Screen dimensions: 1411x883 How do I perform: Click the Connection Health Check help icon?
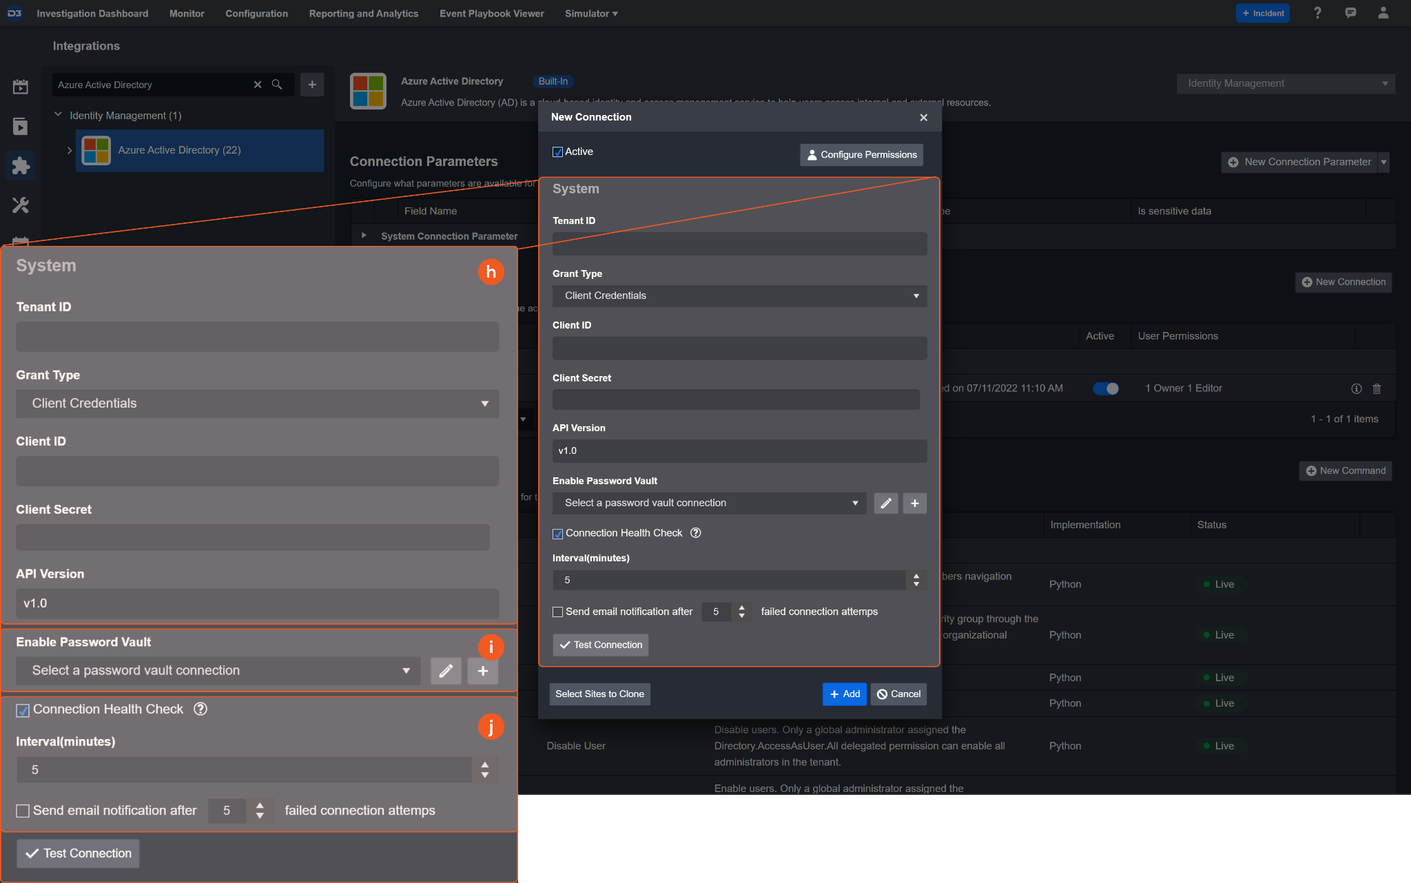(696, 533)
